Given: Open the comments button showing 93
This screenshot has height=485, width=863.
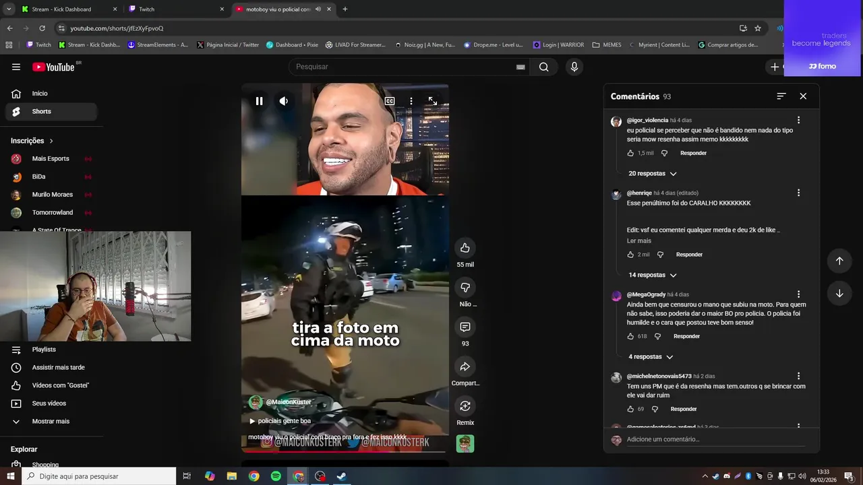Looking at the screenshot, I should pyautogui.click(x=465, y=327).
